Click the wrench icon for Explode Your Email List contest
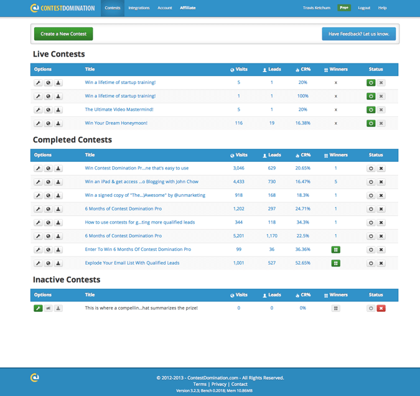 point(39,263)
